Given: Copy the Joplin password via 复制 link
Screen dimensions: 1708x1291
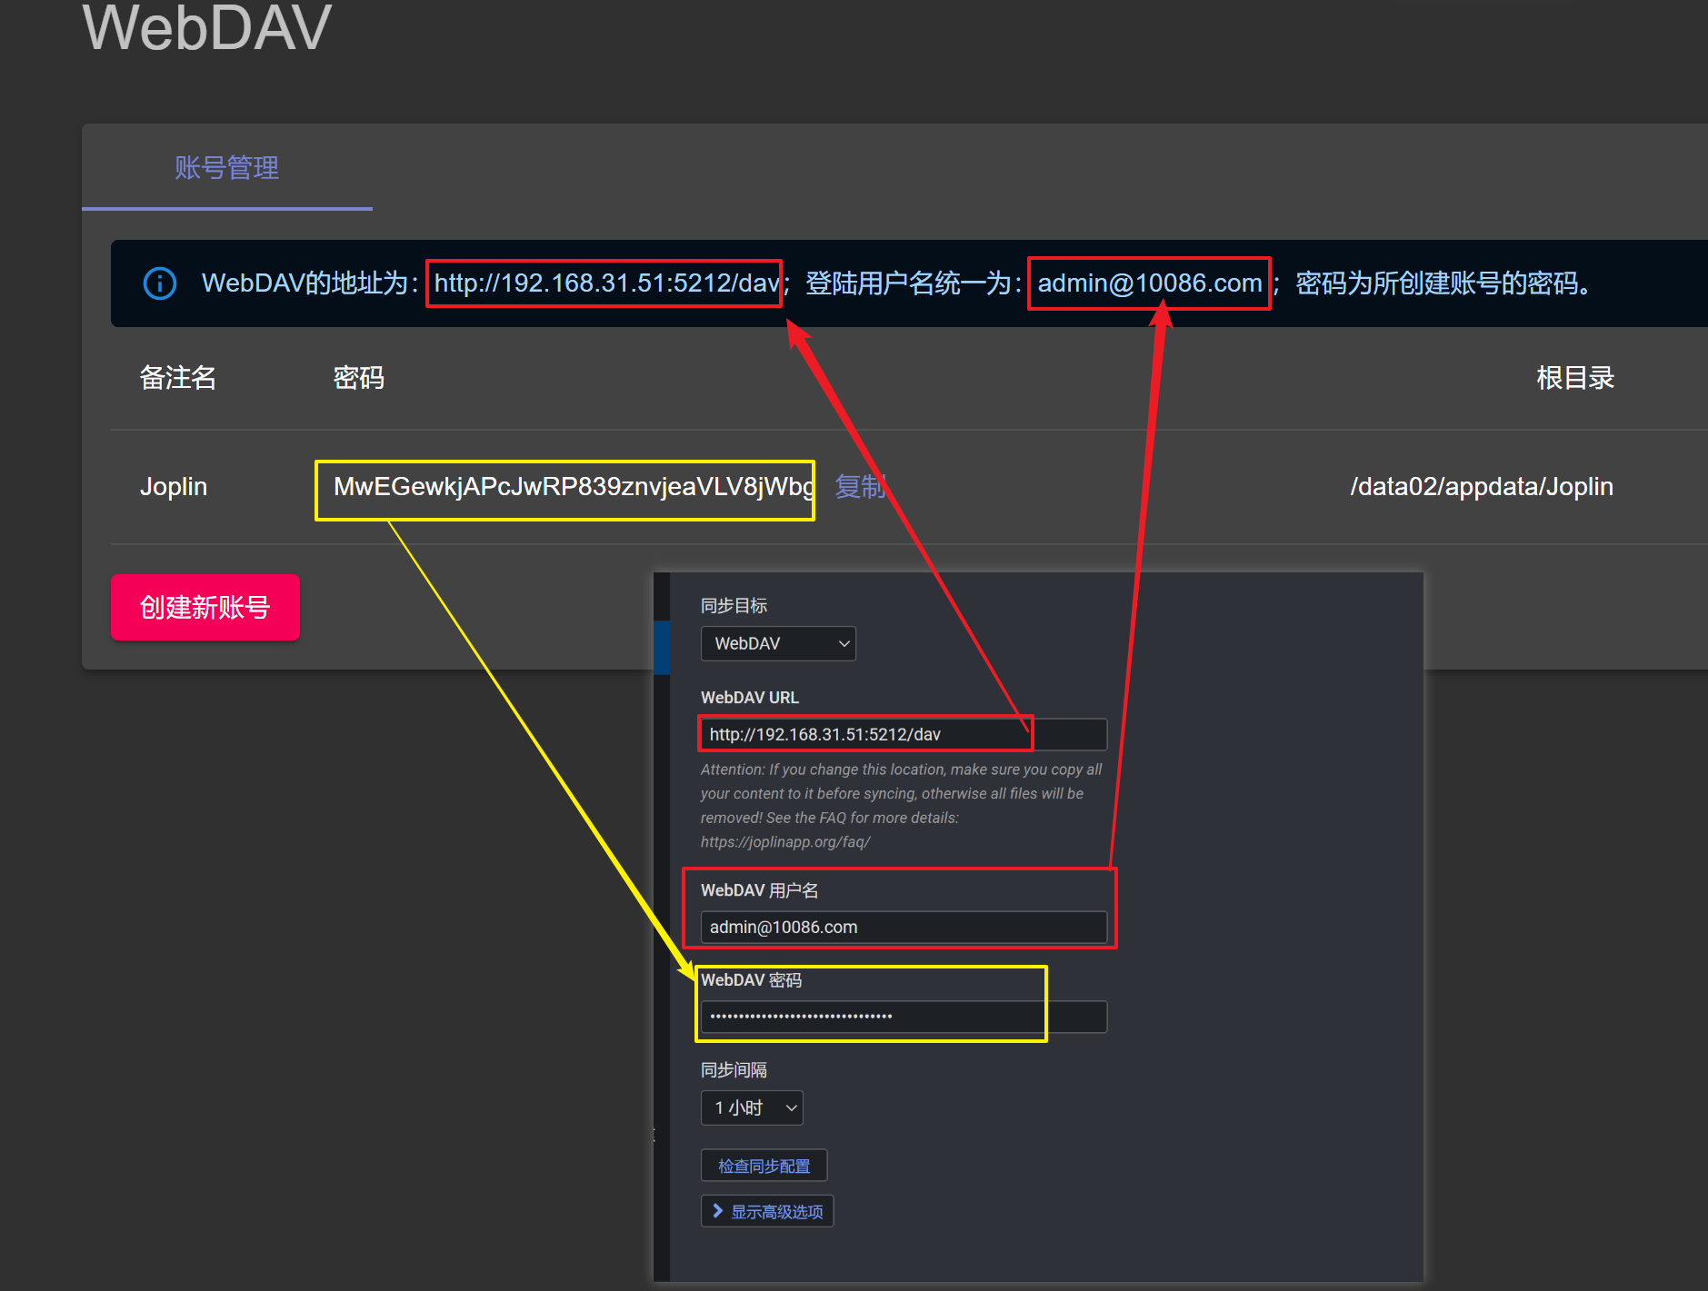Looking at the screenshot, I should pyautogui.click(x=859, y=487).
